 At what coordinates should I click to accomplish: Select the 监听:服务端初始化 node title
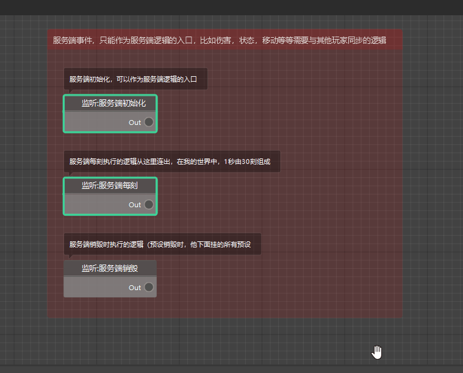pos(113,103)
